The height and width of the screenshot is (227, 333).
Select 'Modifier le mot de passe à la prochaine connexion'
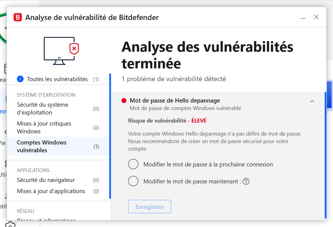(x=133, y=164)
